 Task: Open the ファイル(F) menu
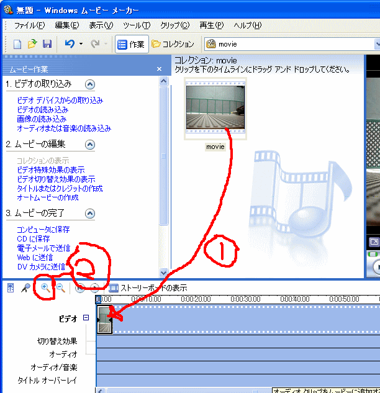(29, 25)
